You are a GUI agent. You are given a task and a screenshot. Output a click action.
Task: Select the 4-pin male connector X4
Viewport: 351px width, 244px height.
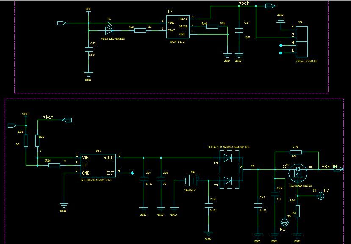point(301,42)
